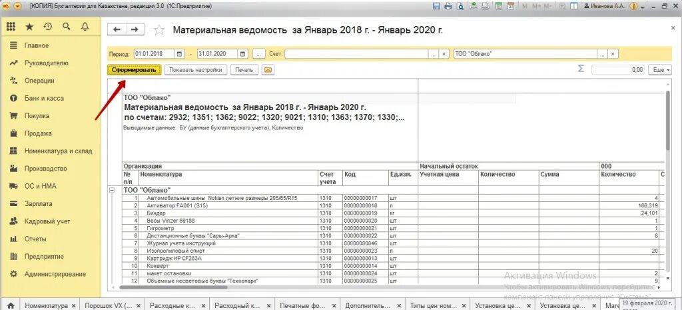The height and width of the screenshot is (310, 682).
Task: Open the Предприятие section
Action: (44, 257)
